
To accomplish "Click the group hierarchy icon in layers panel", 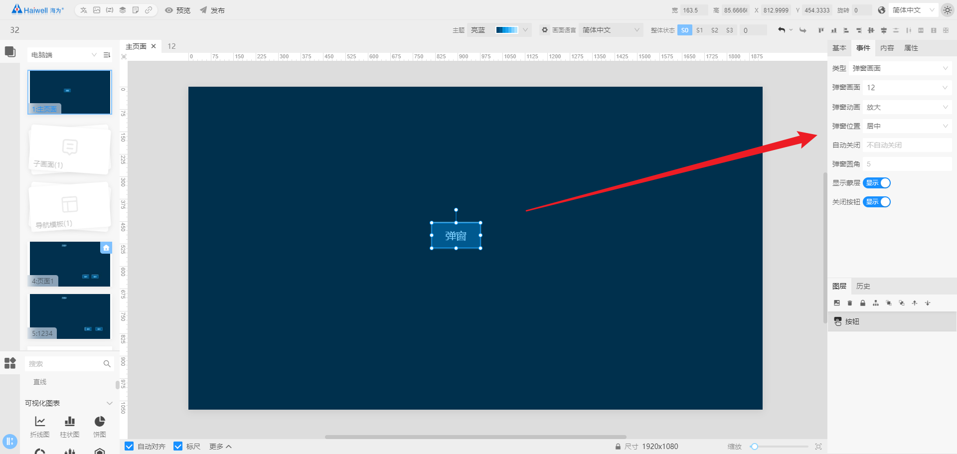I will pyautogui.click(x=876, y=303).
